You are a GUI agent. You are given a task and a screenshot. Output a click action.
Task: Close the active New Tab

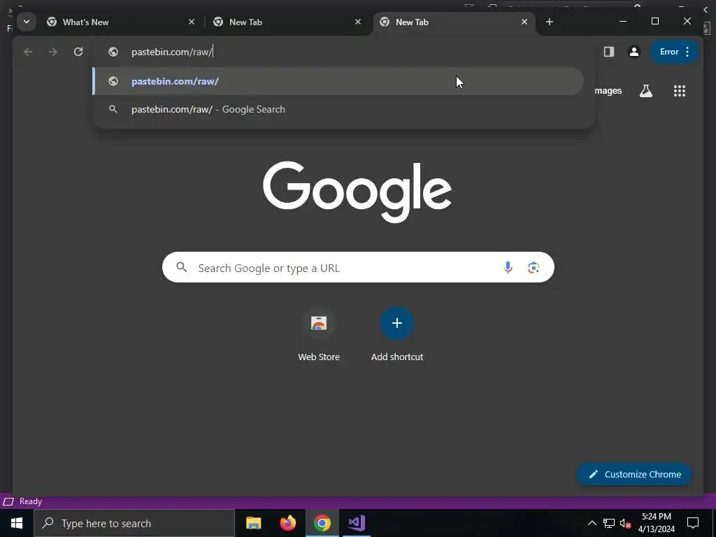click(524, 22)
